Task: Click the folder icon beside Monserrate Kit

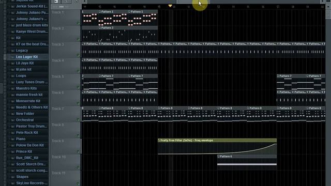Action: click(x=12, y=101)
